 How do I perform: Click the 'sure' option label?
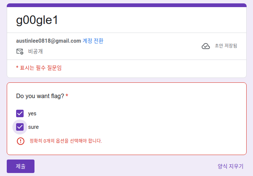33,127
